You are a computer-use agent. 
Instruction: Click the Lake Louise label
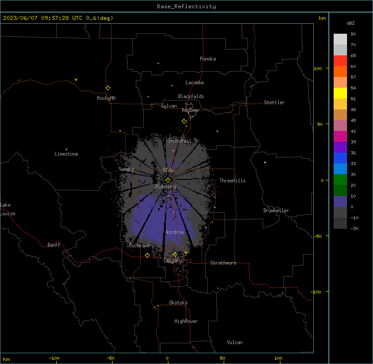(8, 209)
